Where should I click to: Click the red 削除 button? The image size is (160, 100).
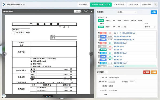(x=146, y=72)
